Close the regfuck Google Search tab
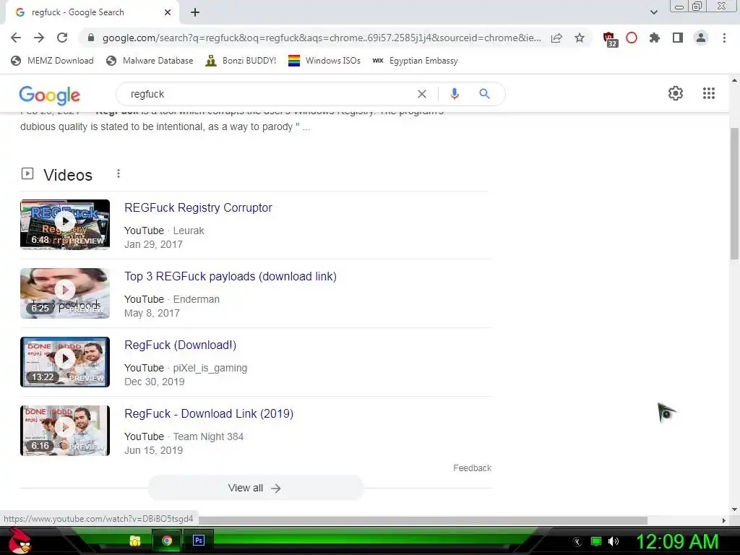Screen dimensions: 740x555 [x=168, y=13]
